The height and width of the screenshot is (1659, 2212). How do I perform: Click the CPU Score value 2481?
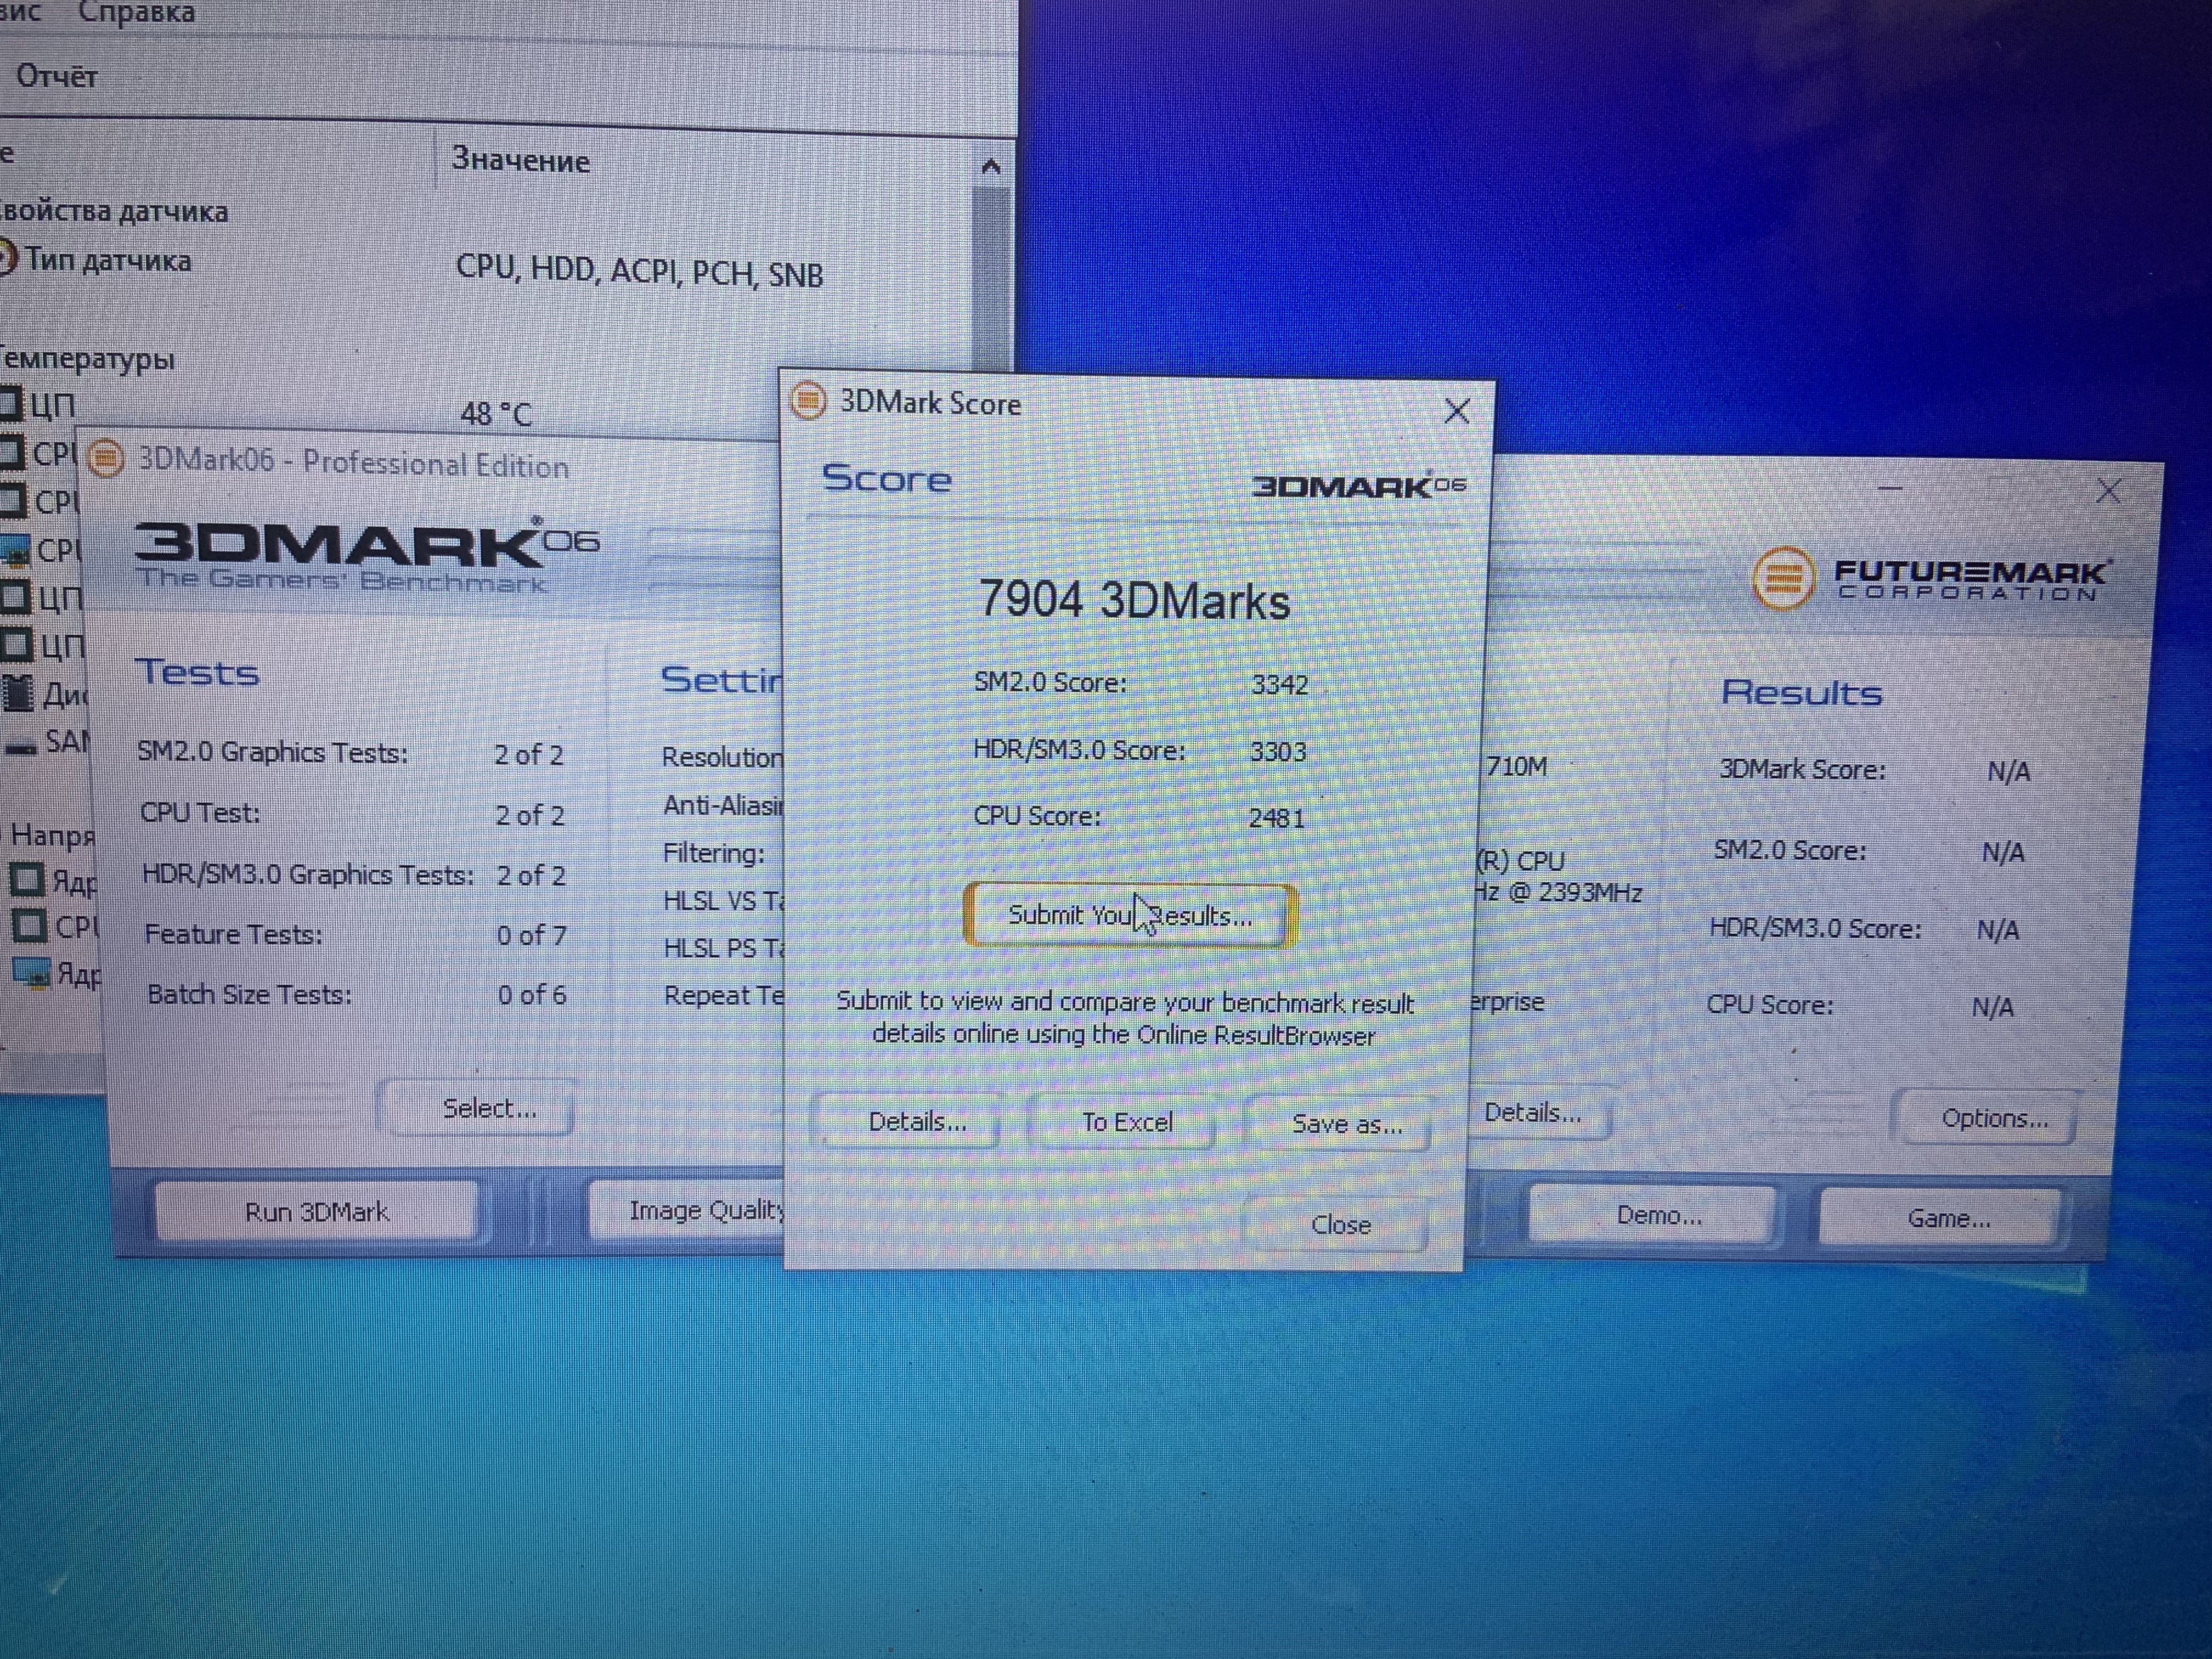pos(1276,819)
